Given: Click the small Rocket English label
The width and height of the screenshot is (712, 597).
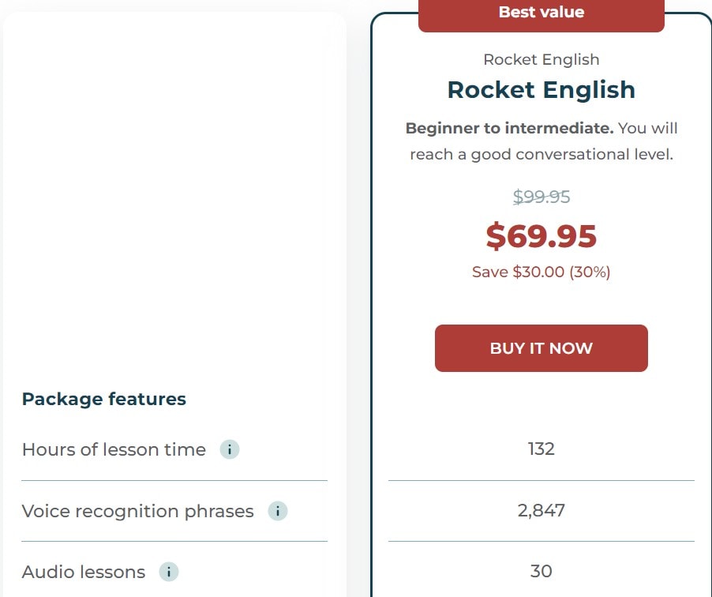Looking at the screenshot, I should [x=541, y=60].
